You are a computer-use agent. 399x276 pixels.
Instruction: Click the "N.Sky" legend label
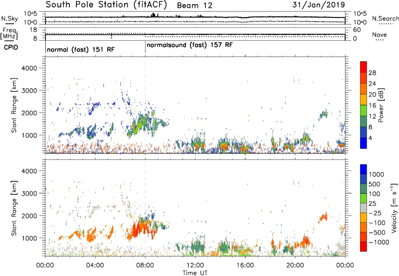tap(9, 18)
